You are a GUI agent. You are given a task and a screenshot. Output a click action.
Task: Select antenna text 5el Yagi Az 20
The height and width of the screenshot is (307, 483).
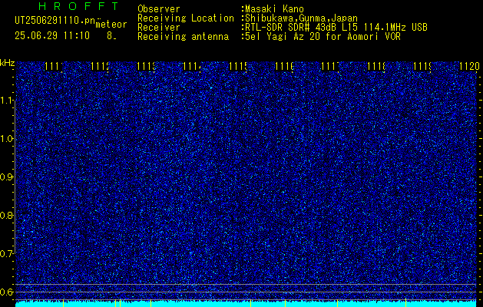pos(321,37)
